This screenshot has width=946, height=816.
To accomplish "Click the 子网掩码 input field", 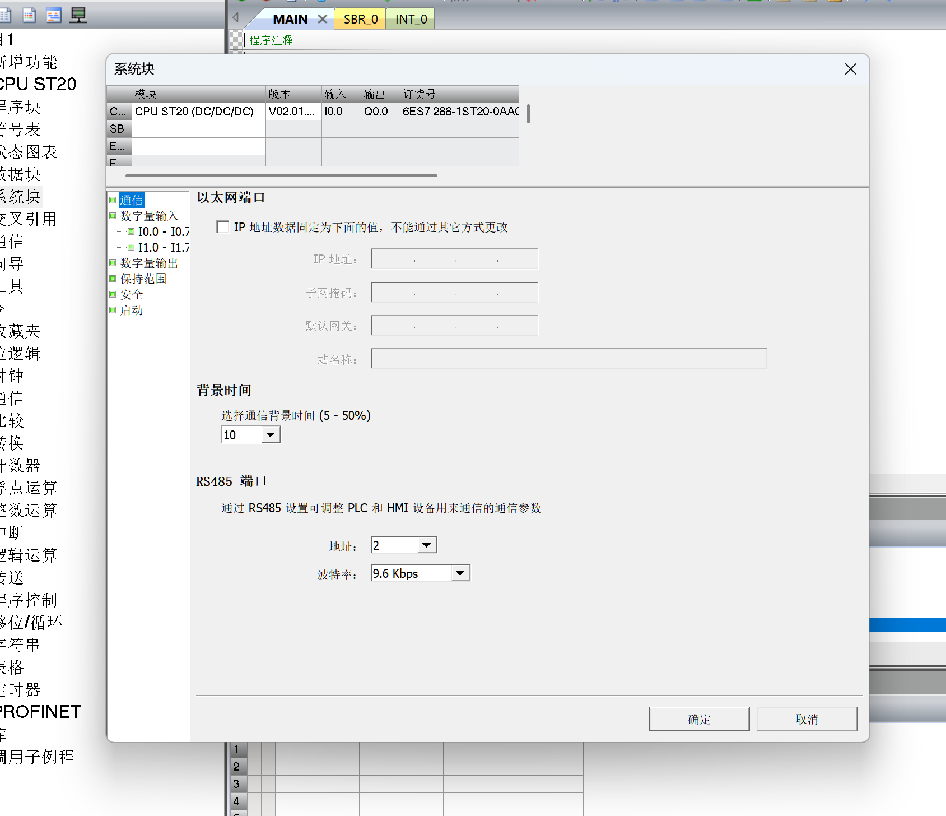I will pyautogui.click(x=454, y=293).
